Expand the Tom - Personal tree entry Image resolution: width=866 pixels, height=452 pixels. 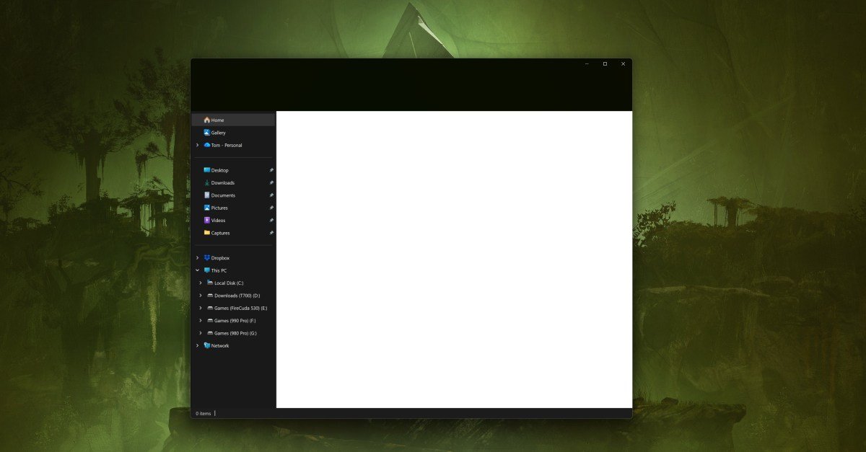point(197,145)
